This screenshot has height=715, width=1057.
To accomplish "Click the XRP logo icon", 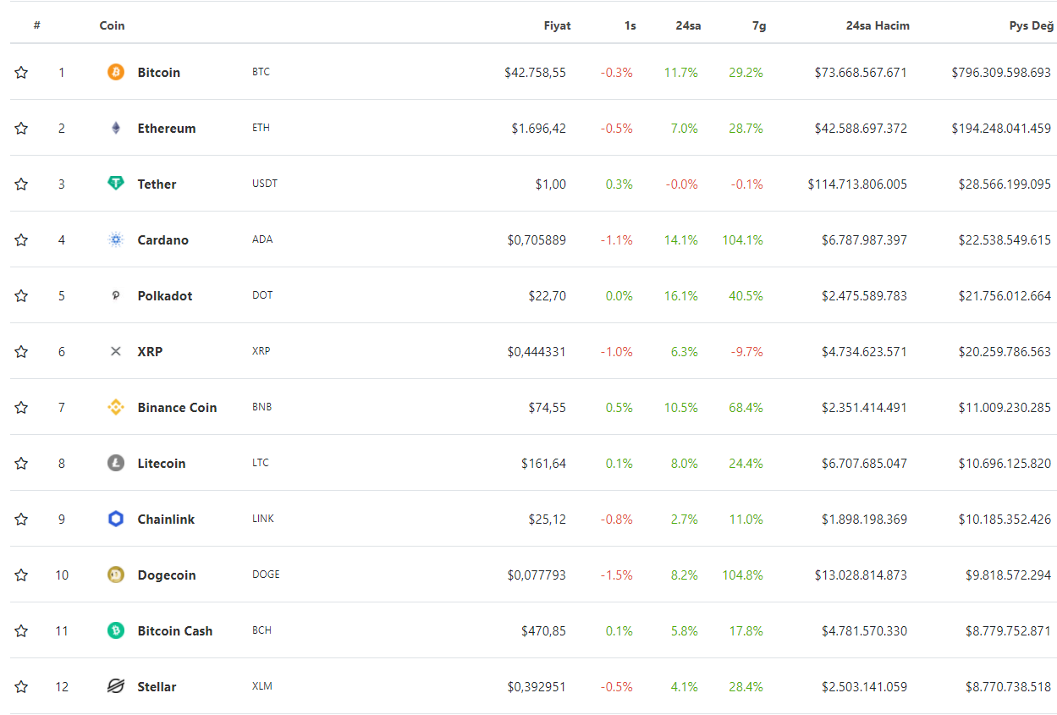I will pyautogui.click(x=116, y=352).
